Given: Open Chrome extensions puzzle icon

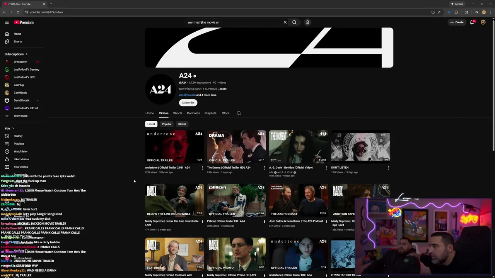Looking at the screenshot, I should point(456,12).
